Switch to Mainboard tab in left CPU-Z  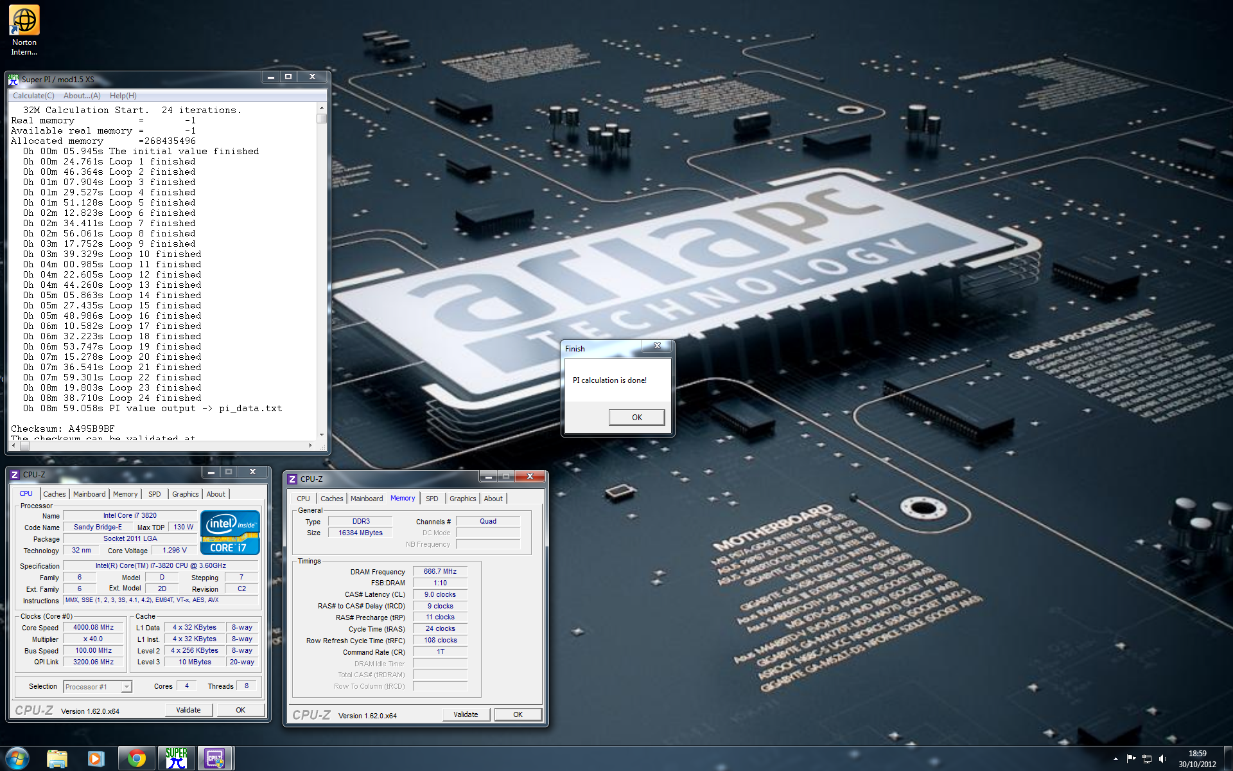point(89,494)
